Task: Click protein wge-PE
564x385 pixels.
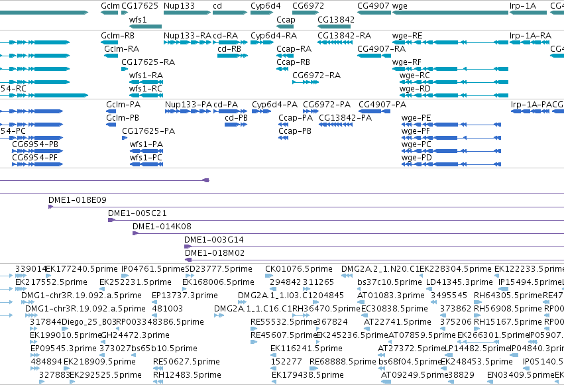Action: click(451, 125)
